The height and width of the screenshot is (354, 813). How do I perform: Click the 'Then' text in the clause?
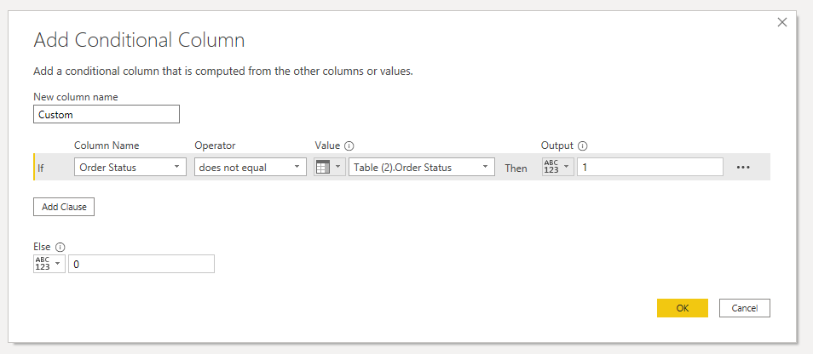516,168
